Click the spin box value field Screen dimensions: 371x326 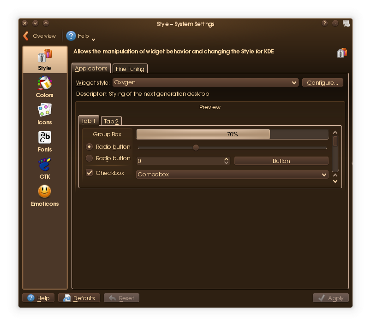[x=180, y=161]
